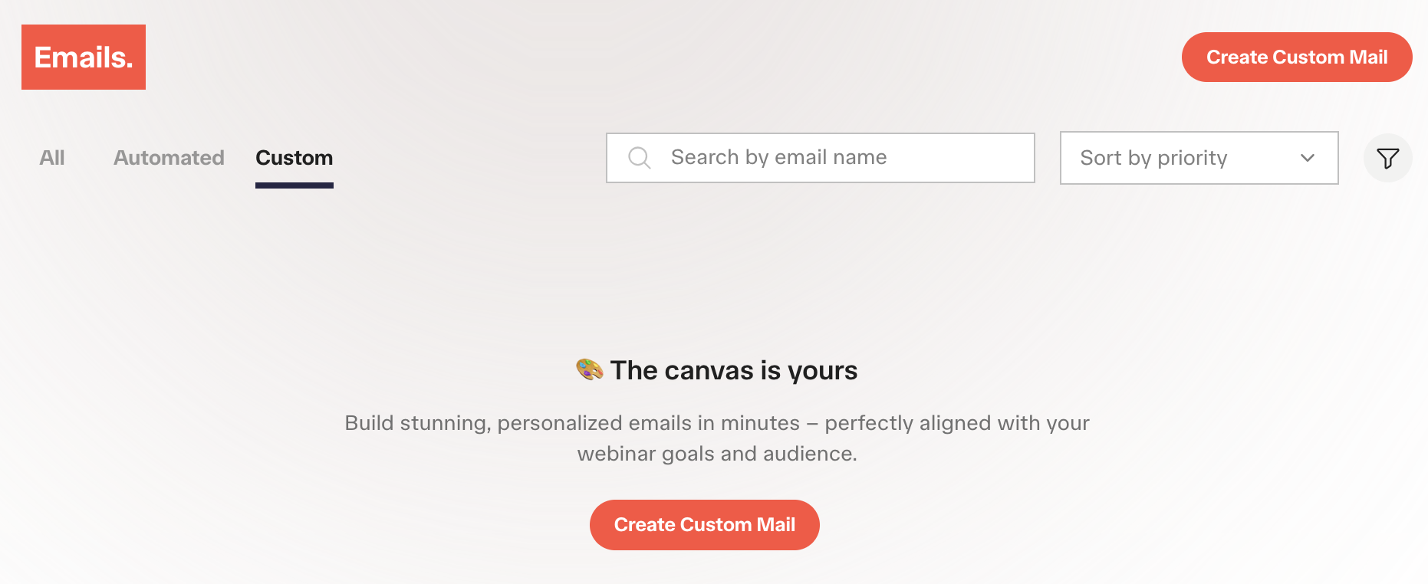The image size is (1428, 584).
Task: Click the center Create Custom Mail button
Action: click(705, 525)
